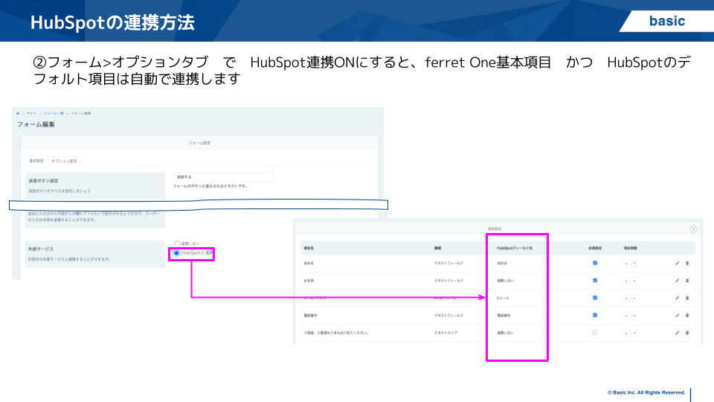Click the 会社名 item name cell

[309, 264]
